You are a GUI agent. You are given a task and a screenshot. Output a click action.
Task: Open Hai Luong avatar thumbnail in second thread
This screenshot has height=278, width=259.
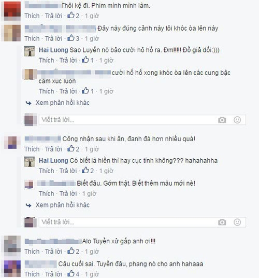click(x=30, y=162)
